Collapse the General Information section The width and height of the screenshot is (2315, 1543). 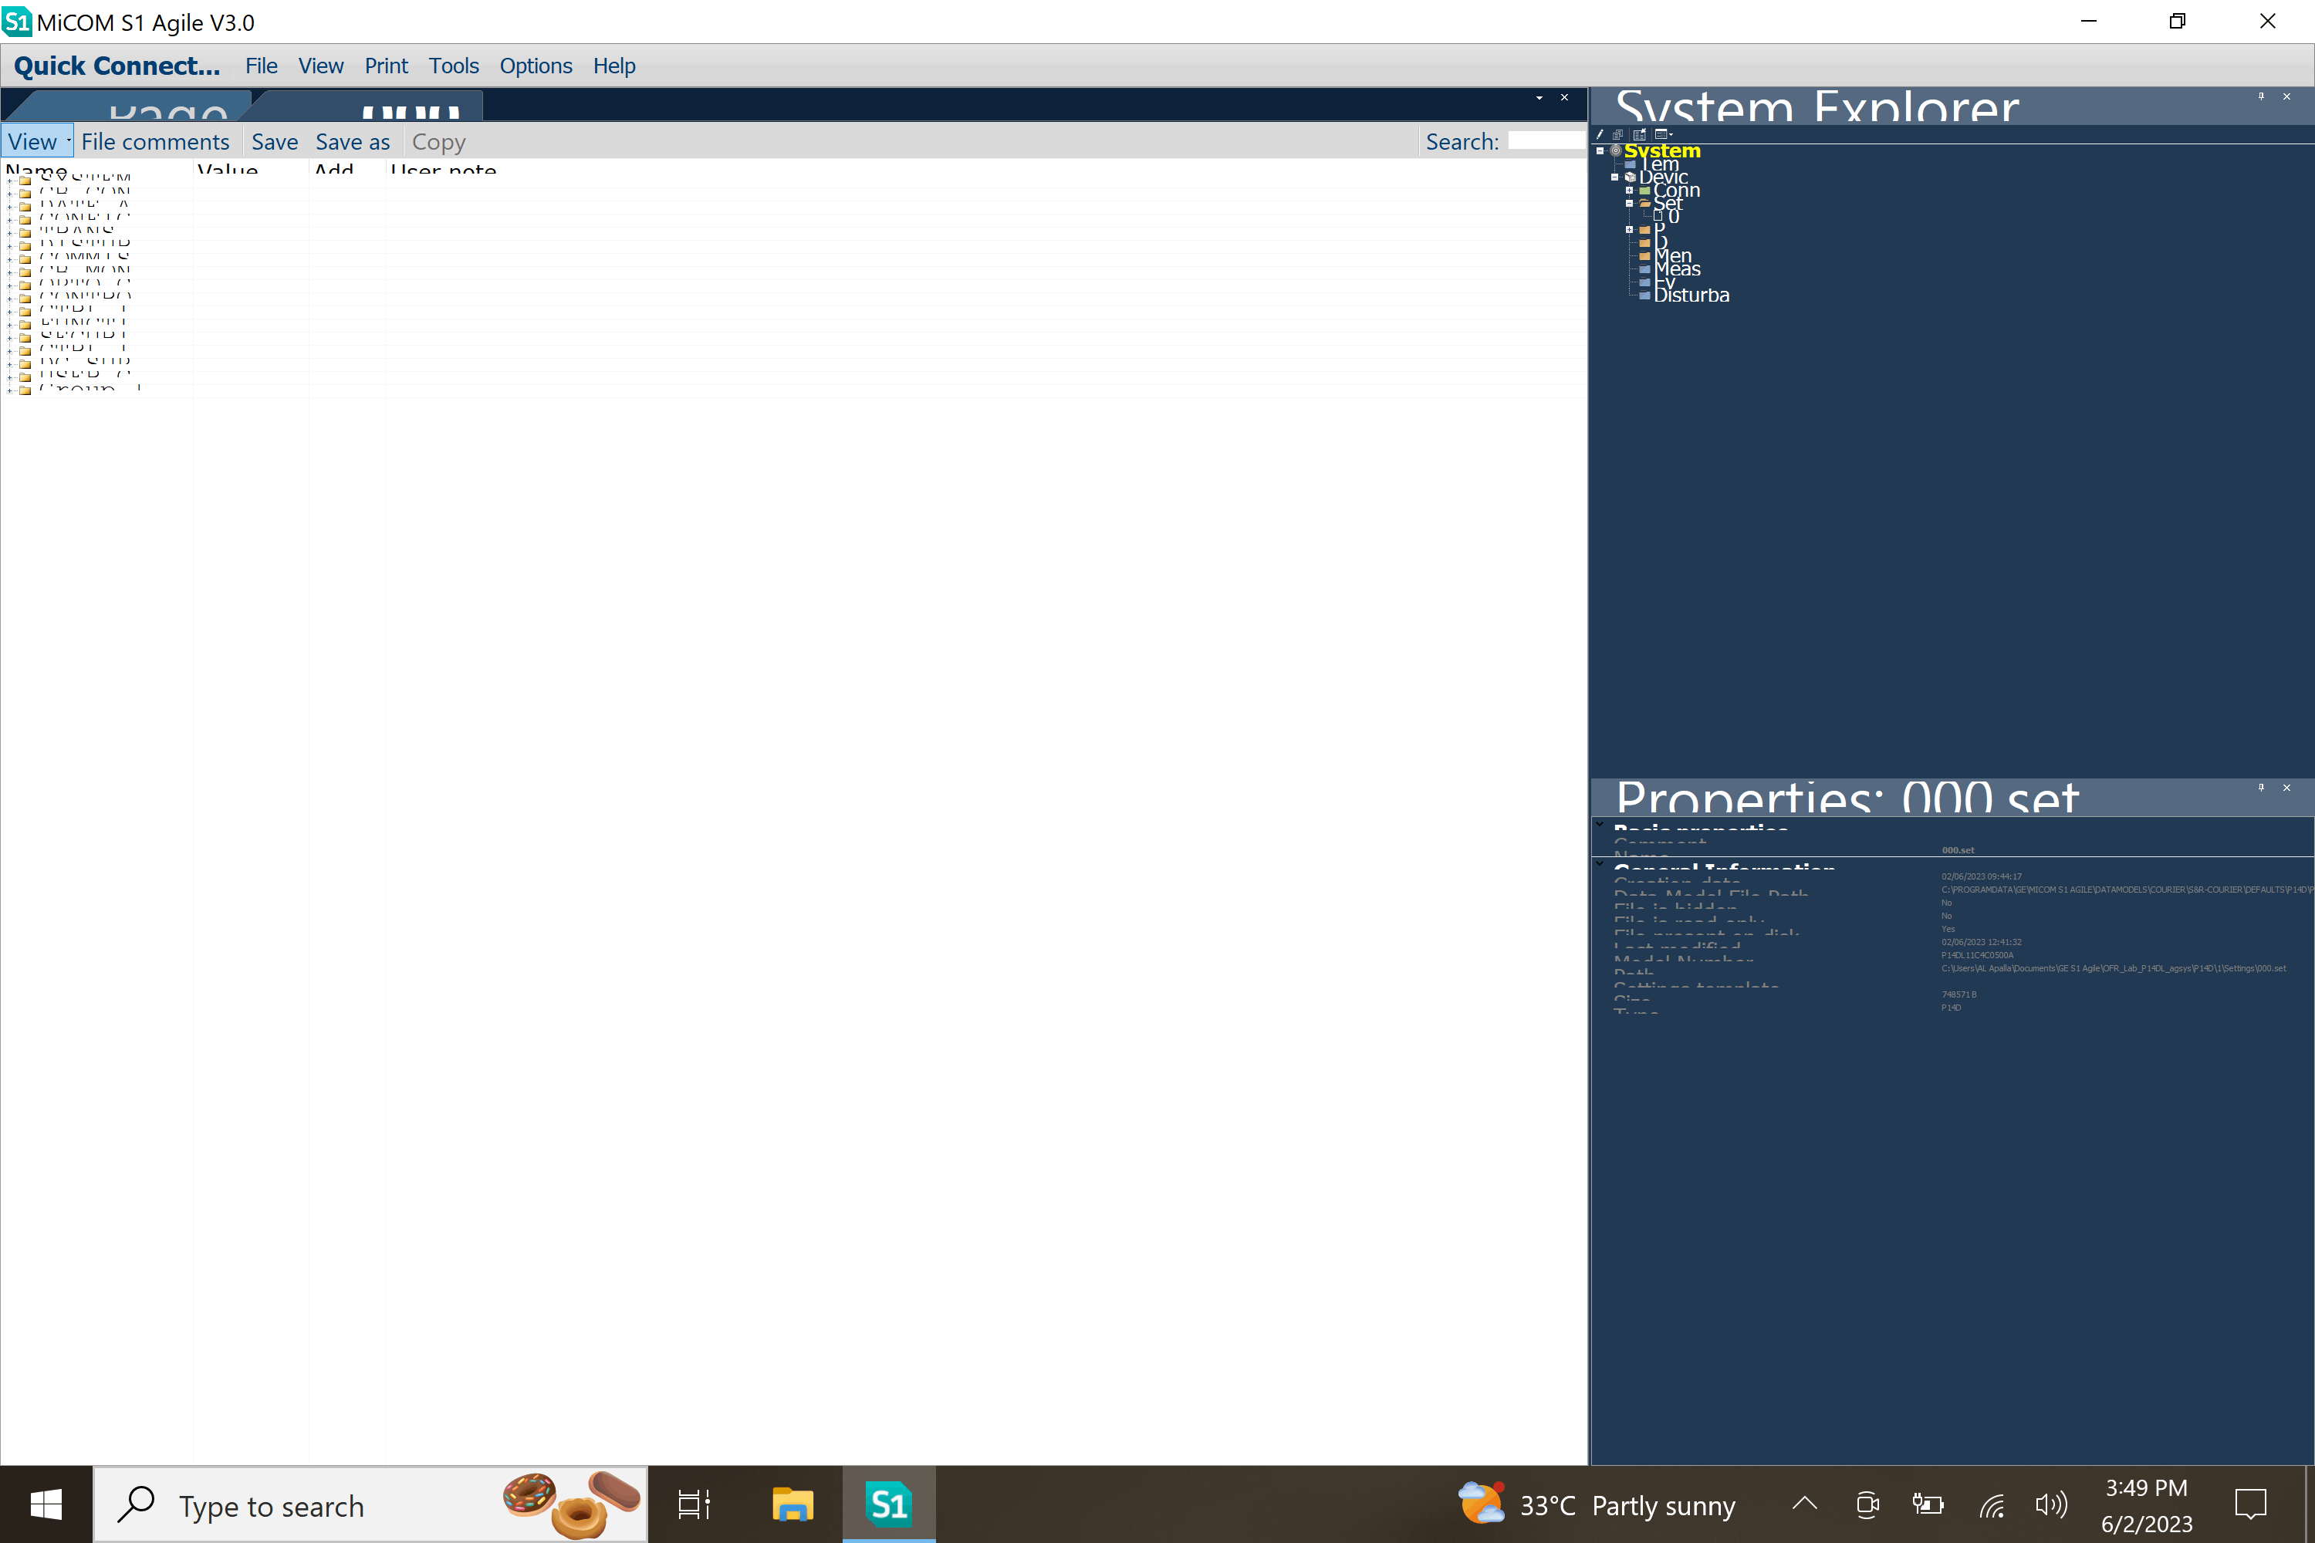click(1600, 865)
